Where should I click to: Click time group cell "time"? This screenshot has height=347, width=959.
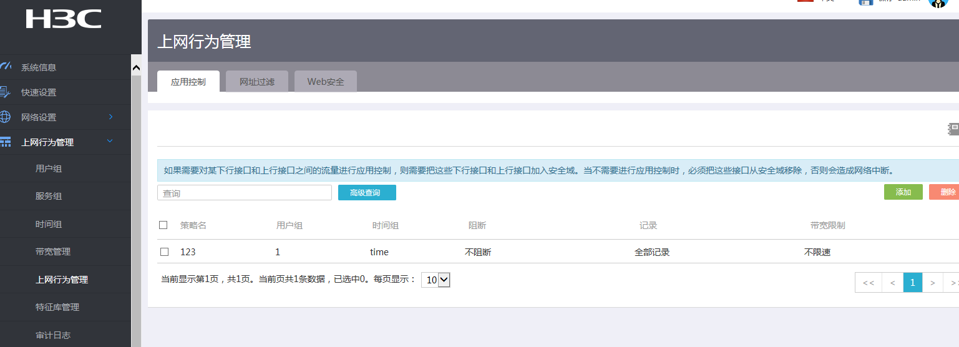pyautogui.click(x=379, y=252)
